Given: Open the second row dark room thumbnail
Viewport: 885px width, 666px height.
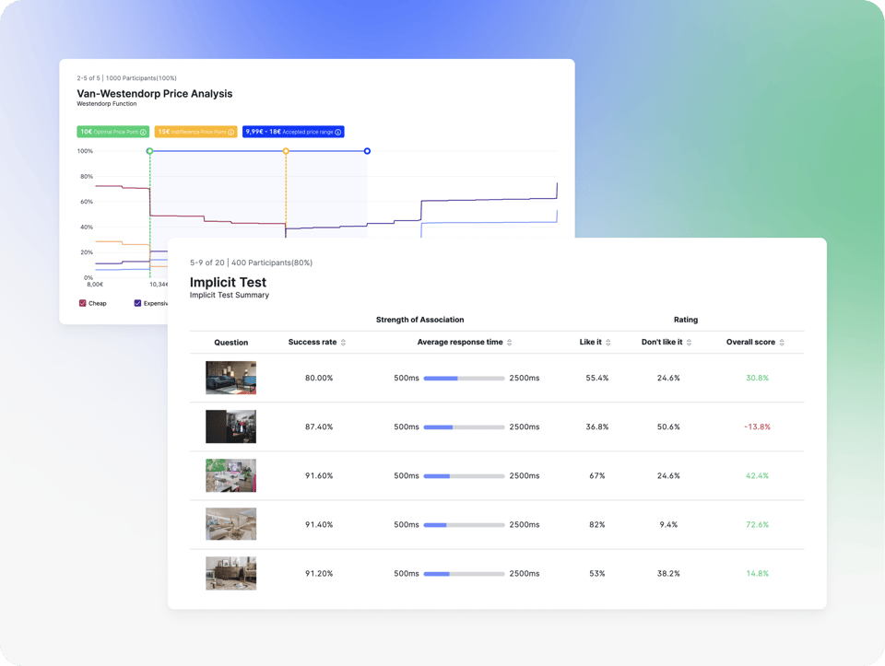Looking at the screenshot, I should pyautogui.click(x=230, y=426).
